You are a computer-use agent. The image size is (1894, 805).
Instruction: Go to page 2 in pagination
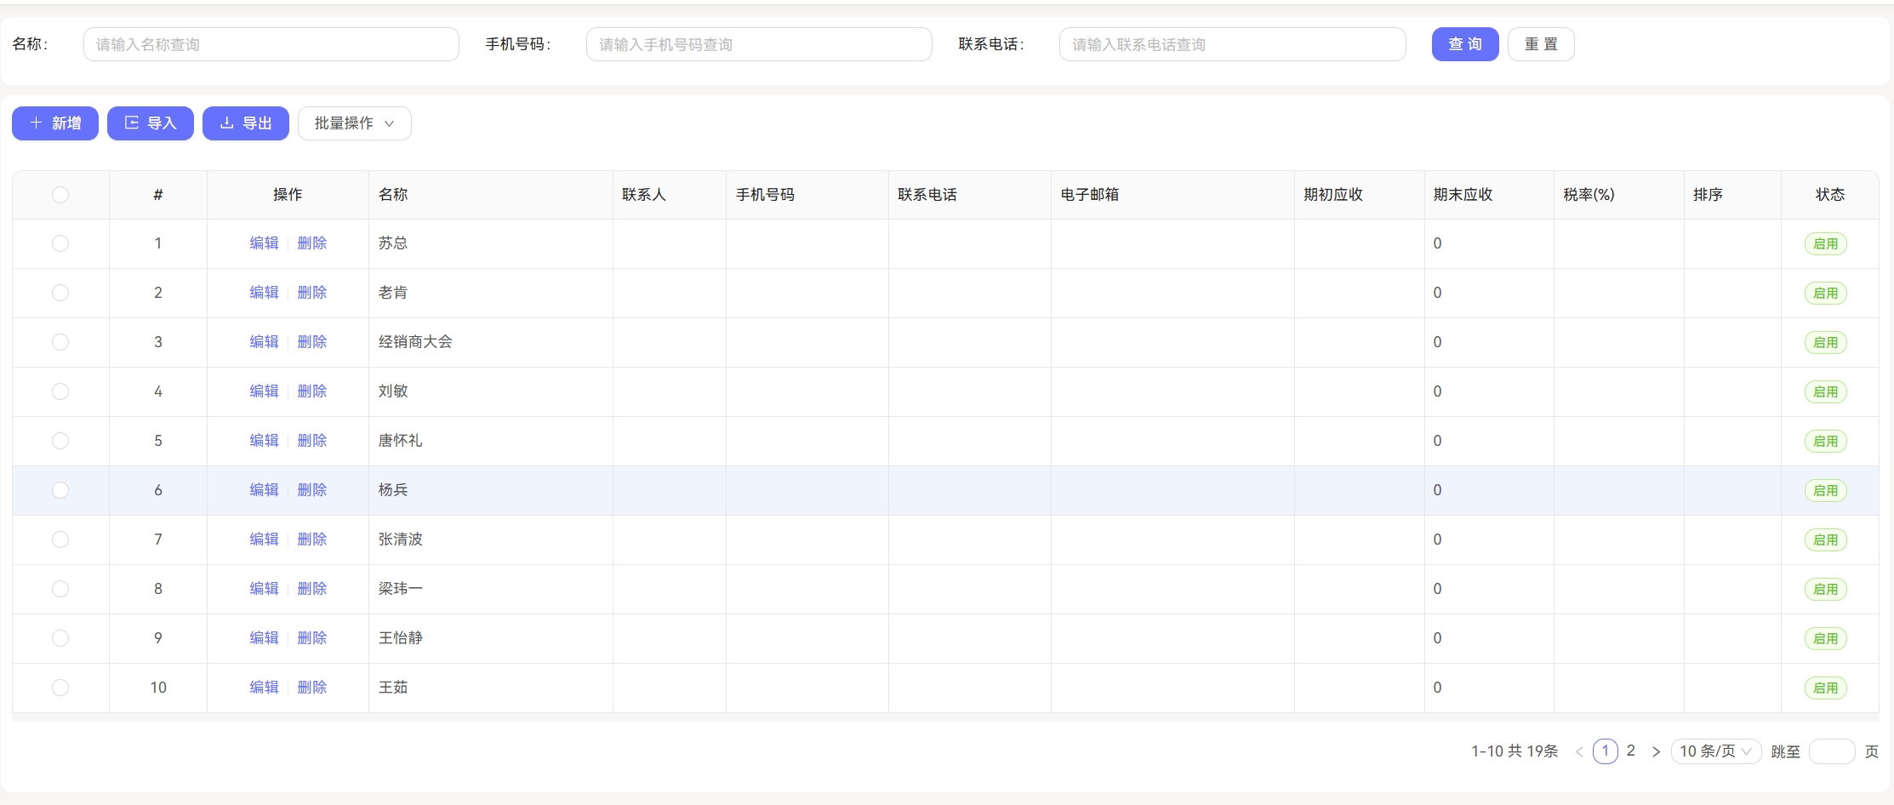1630,751
